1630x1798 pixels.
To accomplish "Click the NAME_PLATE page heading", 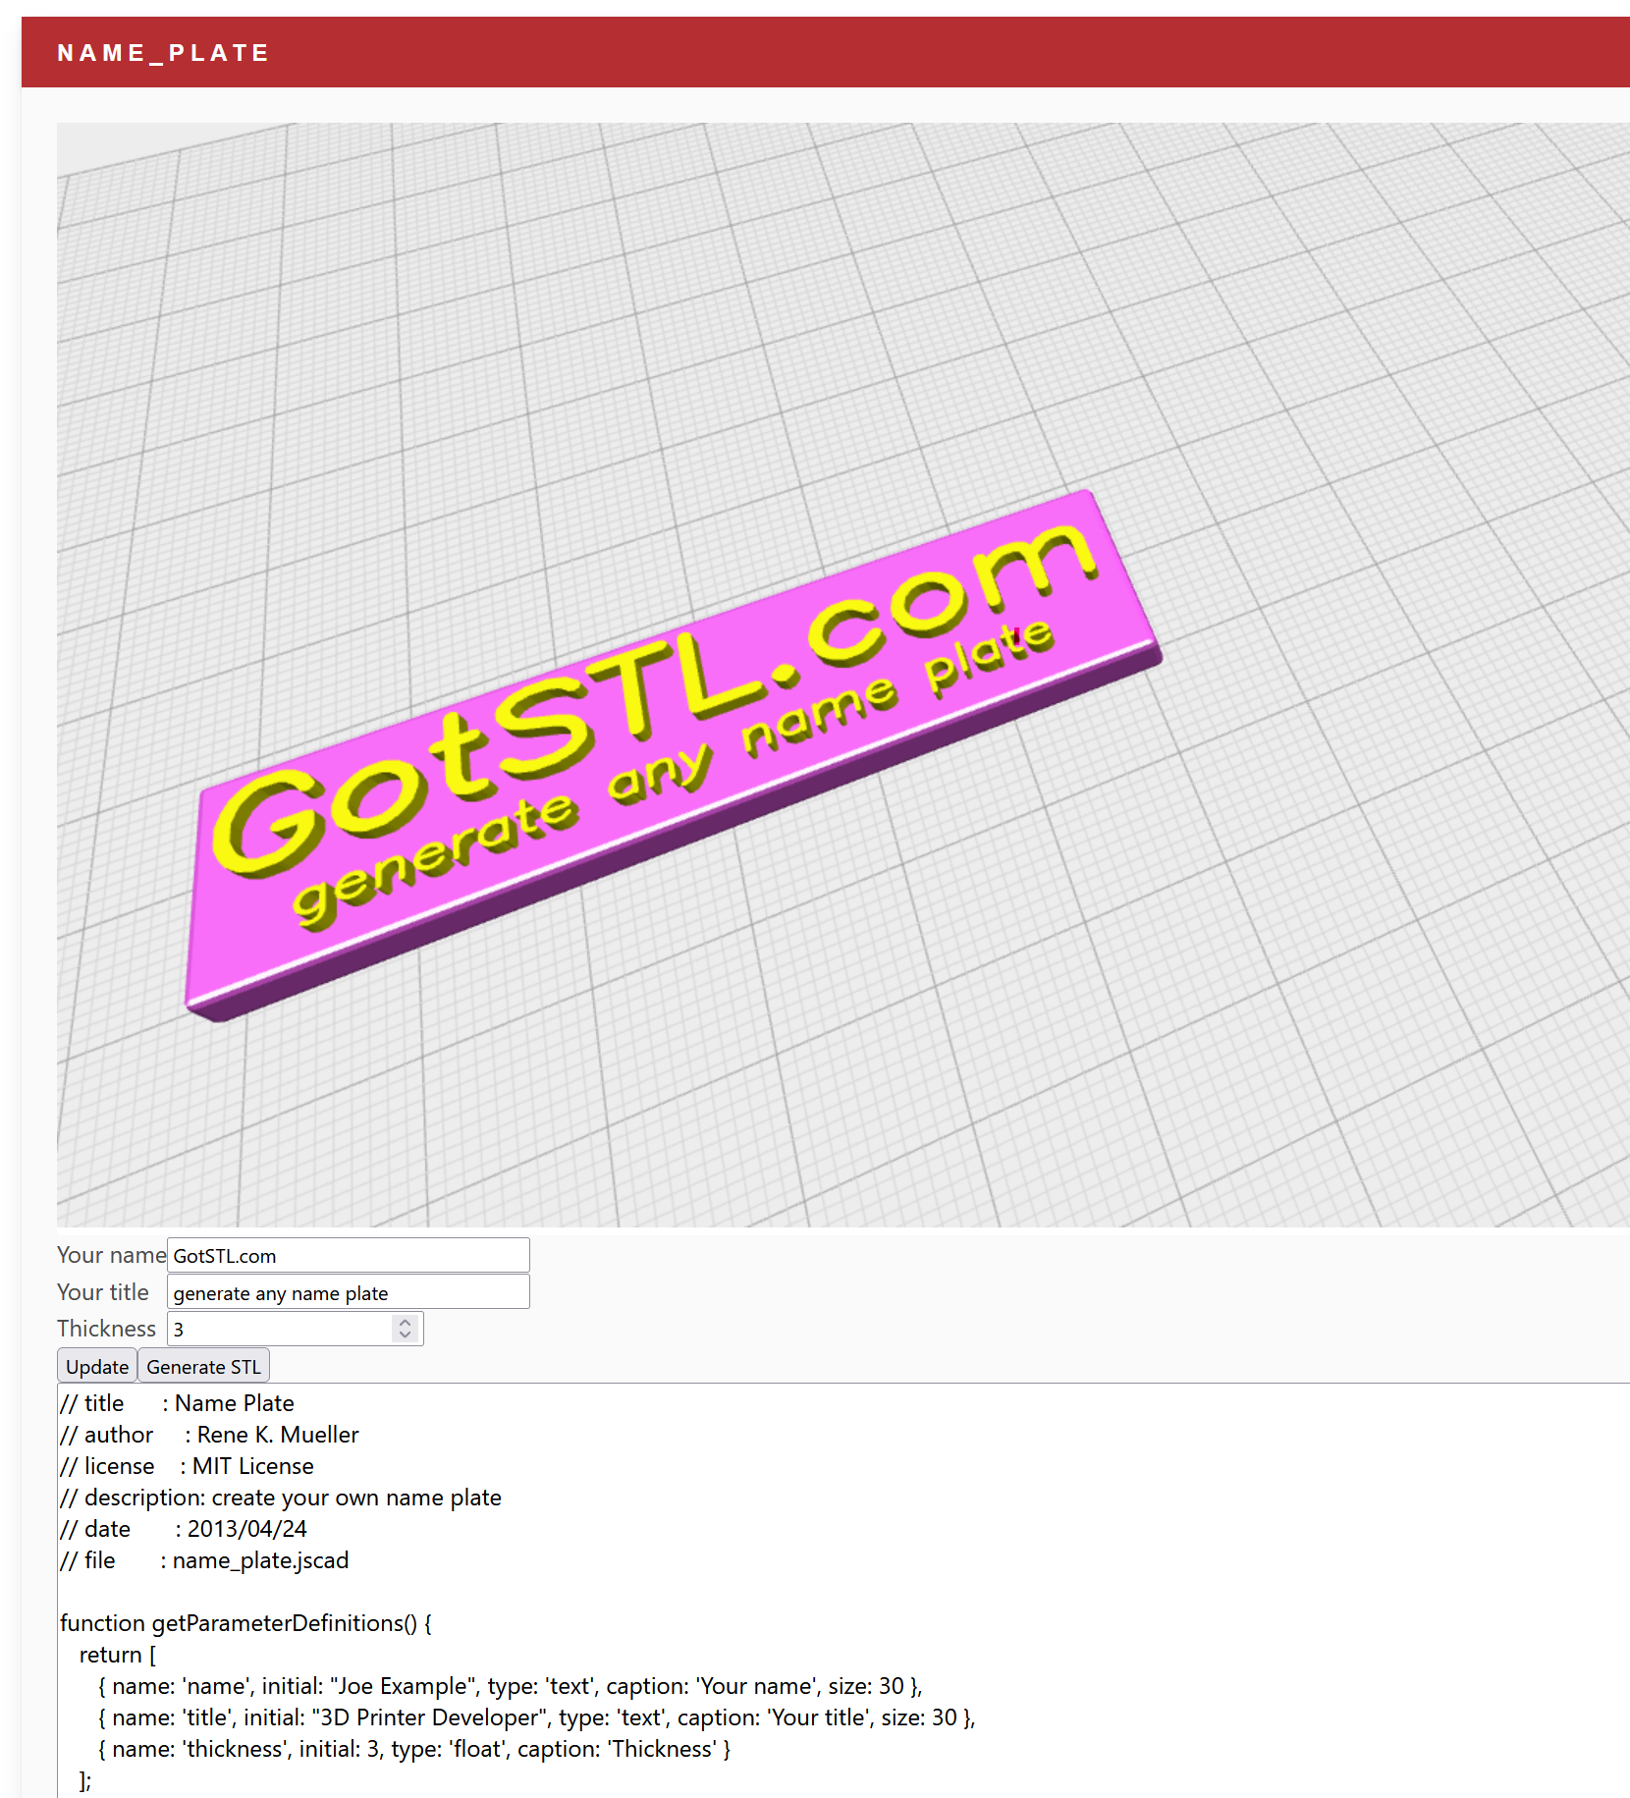I will pos(163,53).
